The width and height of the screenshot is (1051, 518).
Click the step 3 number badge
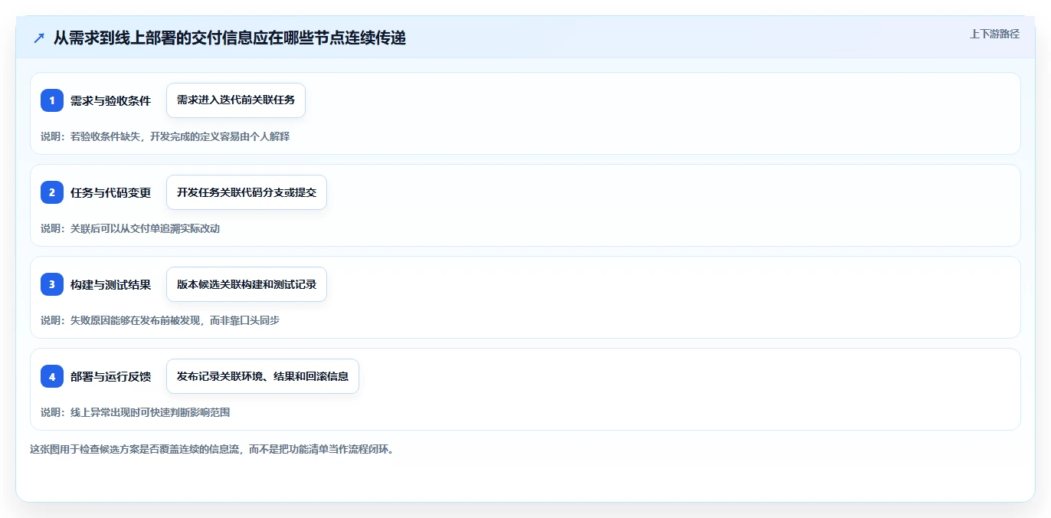pos(52,284)
